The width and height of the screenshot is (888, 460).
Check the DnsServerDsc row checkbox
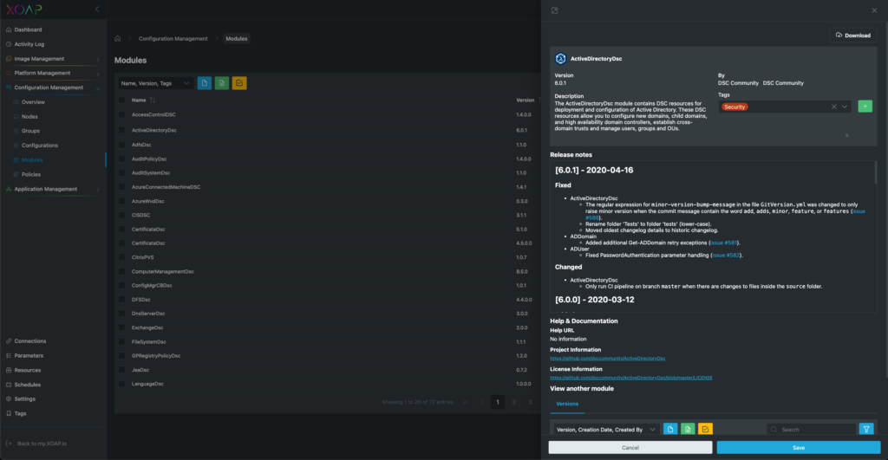pyautogui.click(x=121, y=314)
